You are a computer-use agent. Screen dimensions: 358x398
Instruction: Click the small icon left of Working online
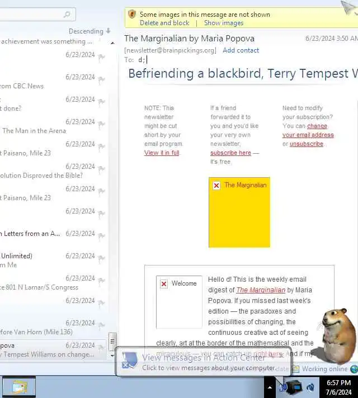pyautogui.click(x=296, y=369)
